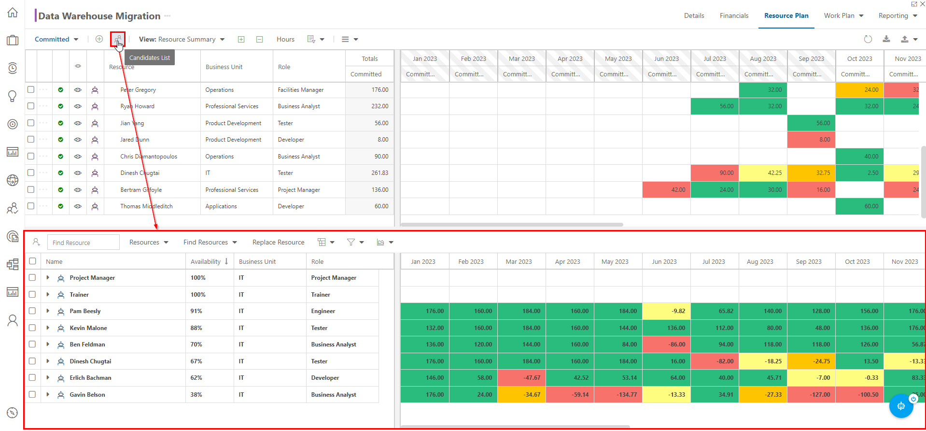Check the box for Pam Beesly row
926x431 pixels.
pos(32,311)
